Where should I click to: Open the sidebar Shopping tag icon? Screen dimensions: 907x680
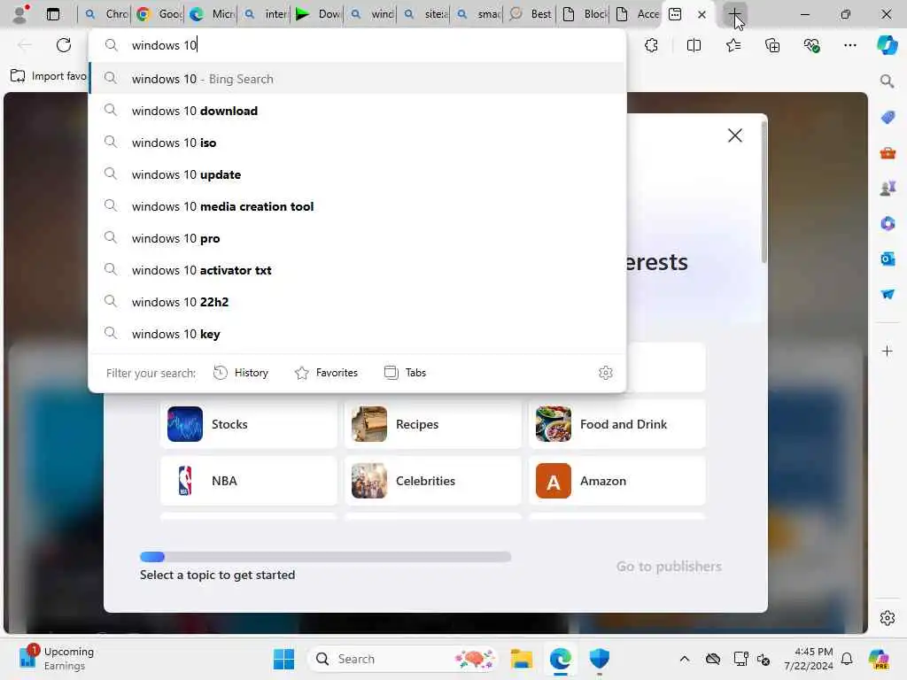click(x=888, y=118)
